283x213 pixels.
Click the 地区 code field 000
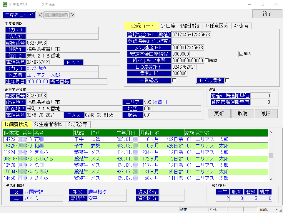pyautogui.click(x=148, y=109)
